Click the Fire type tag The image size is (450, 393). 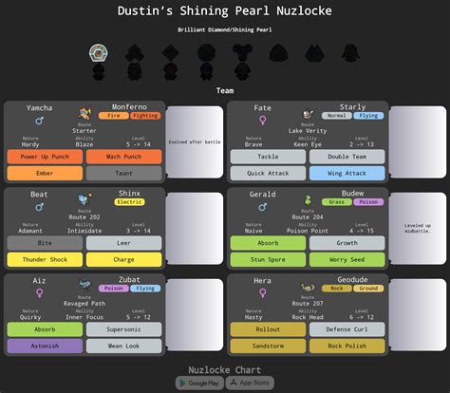click(114, 116)
